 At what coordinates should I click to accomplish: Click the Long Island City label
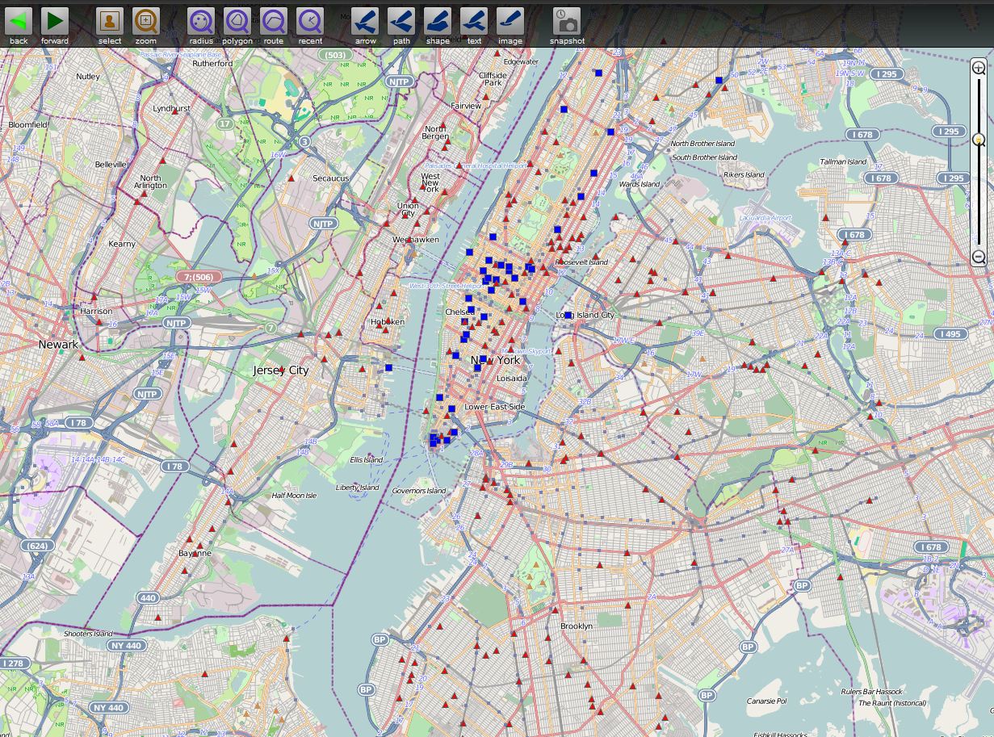(x=585, y=315)
